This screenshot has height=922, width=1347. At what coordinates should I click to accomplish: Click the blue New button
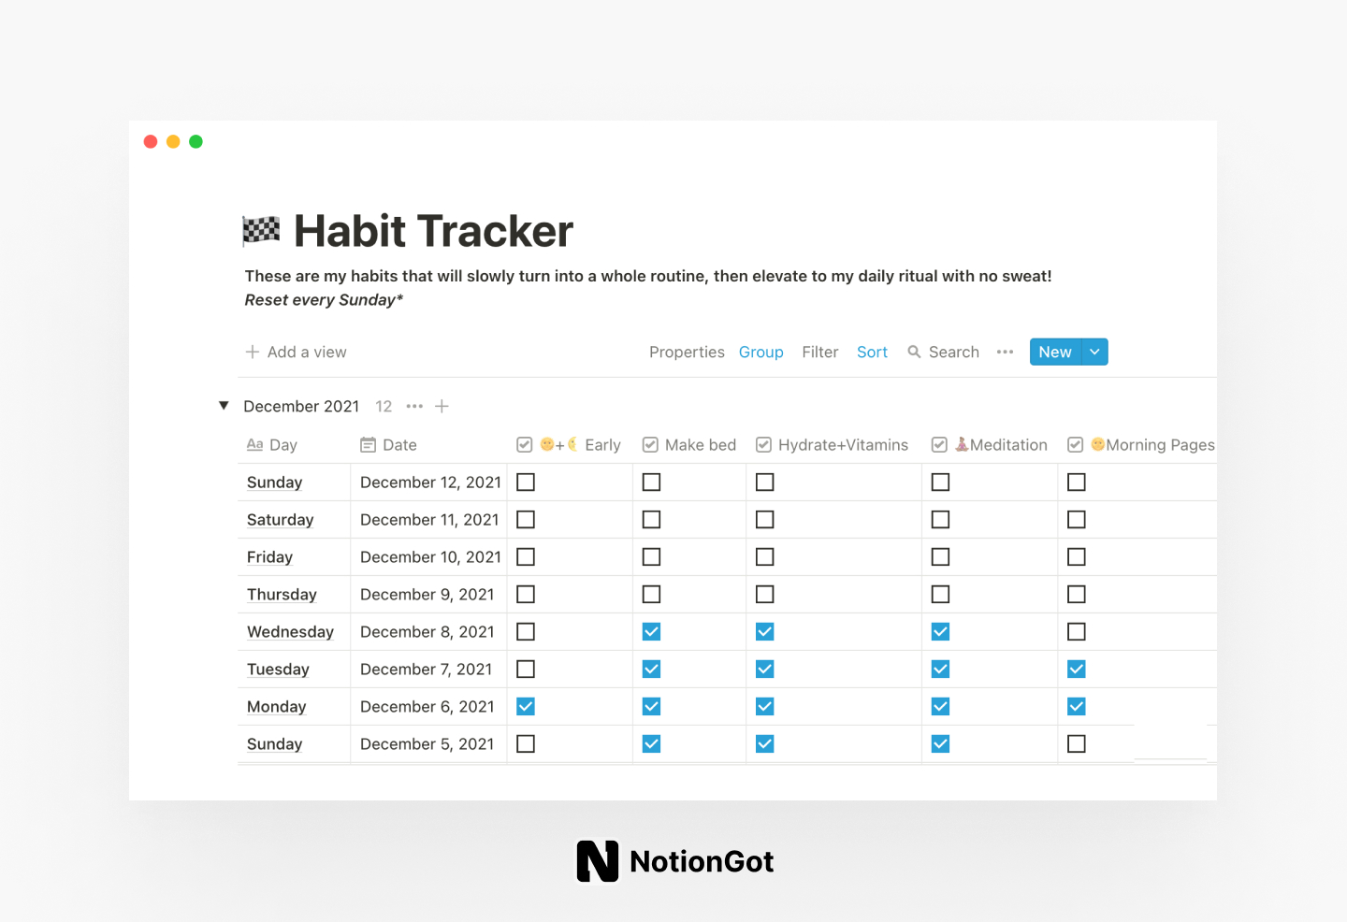pyautogui.click(x=1055, y=352)
